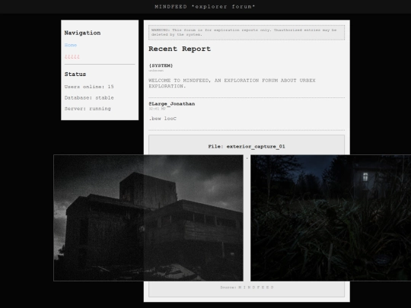Follow the red question-marks link
This screenshot has width=411, height=308.
tap(72, 56)
